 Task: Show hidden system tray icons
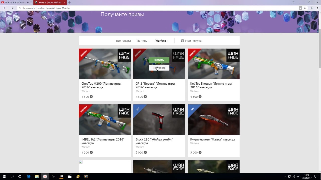286,176
